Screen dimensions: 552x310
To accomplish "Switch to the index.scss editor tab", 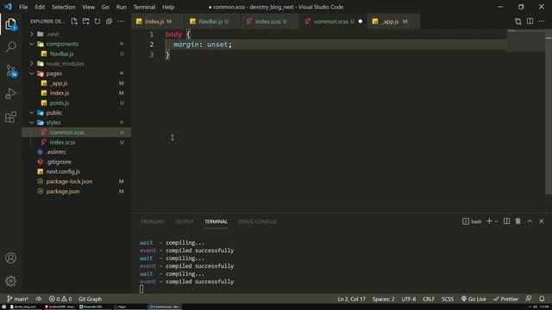I will (x=270, y=22).
